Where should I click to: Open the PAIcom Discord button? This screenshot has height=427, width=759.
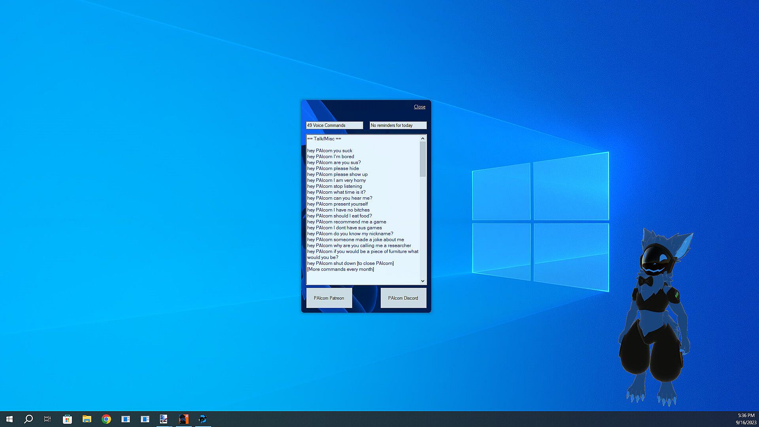[x=403, y=298]
